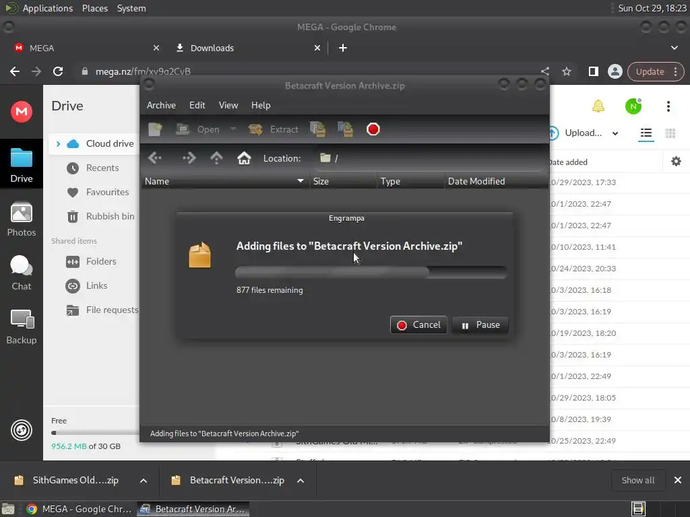Sort by Date Modified column header
The image size is (690, 517).
point(496,181)
